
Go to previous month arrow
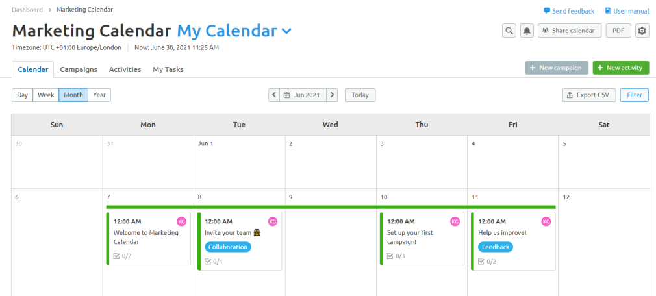pos(274,95)
